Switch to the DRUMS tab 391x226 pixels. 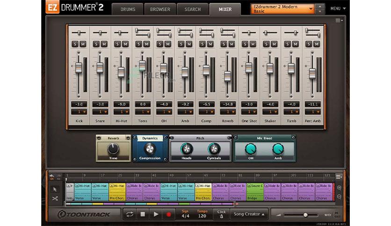[x=128, y=9]
